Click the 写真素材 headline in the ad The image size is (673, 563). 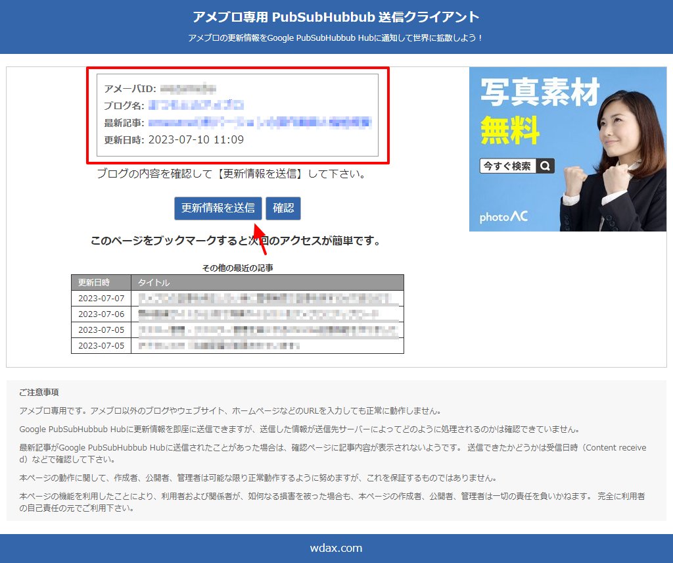[x=540, y=93]
